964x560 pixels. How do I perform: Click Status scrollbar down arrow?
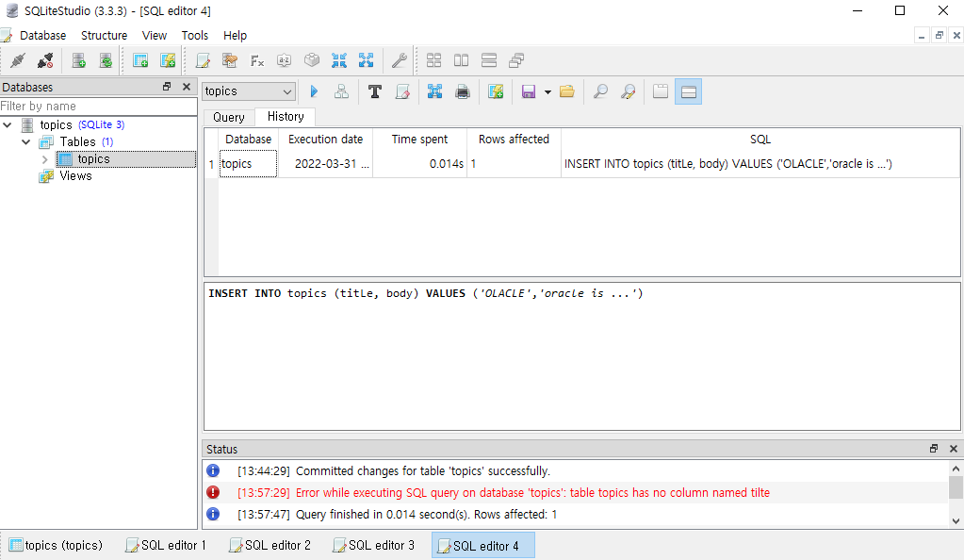[x=956, y=520]
